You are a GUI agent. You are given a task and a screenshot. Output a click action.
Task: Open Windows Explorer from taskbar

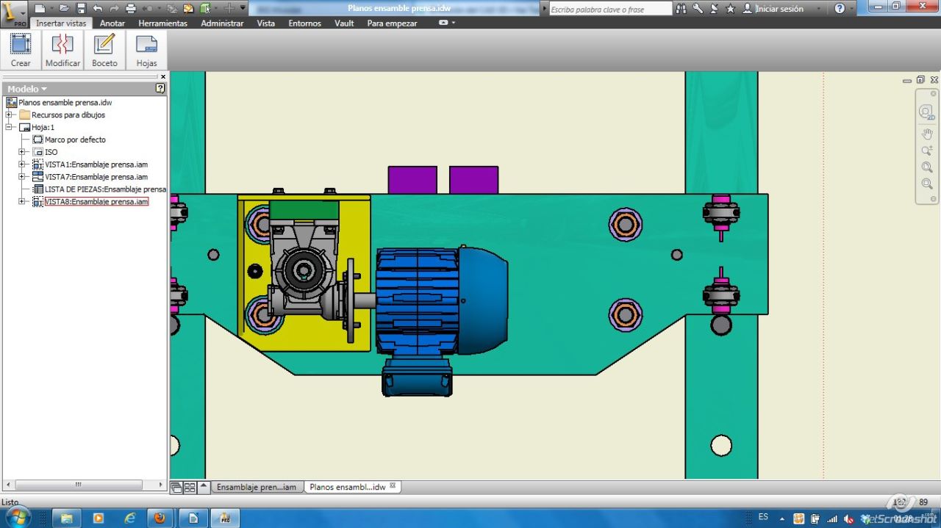coord(66,518)
